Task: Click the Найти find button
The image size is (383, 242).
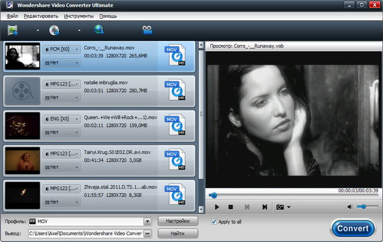Action: [177, 233]
